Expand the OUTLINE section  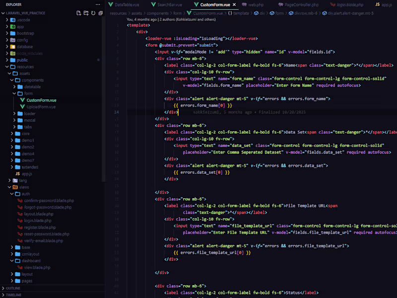pos(13,288)
